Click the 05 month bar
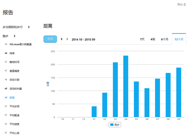This screenshot has height=136, width=193. tap(136, 99)
